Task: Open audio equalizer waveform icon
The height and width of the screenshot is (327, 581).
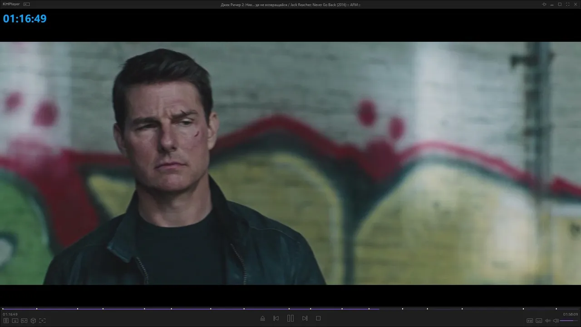Action: 547,321
